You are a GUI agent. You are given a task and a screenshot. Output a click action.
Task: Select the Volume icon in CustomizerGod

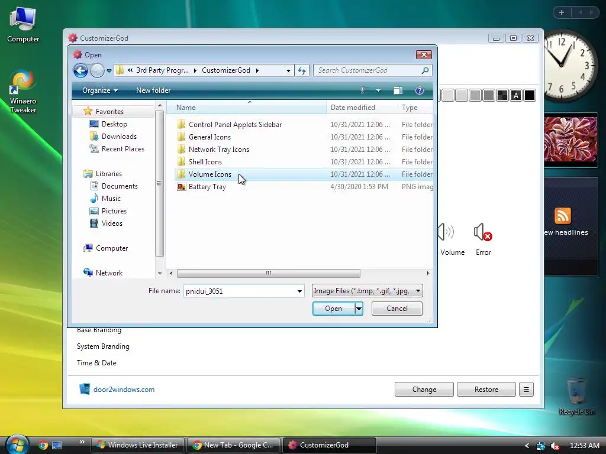(x=452, y=239)
